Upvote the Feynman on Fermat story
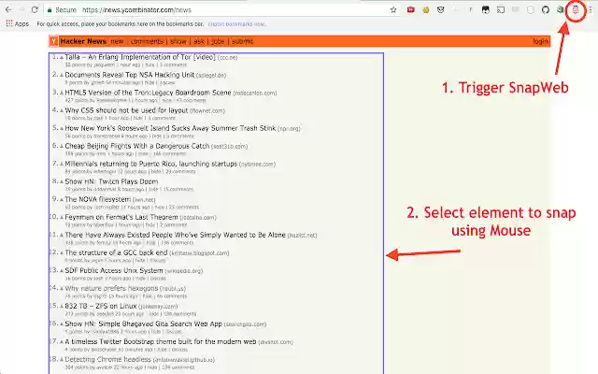 [62, 218]
